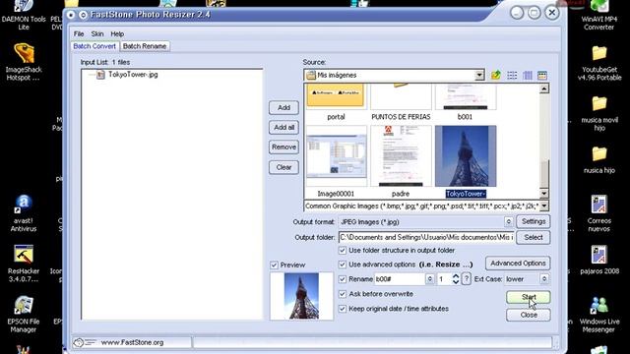Select the padre thumbnail
Image resolution: width=630 pixels, height=354 pixels.
point(401,156)
